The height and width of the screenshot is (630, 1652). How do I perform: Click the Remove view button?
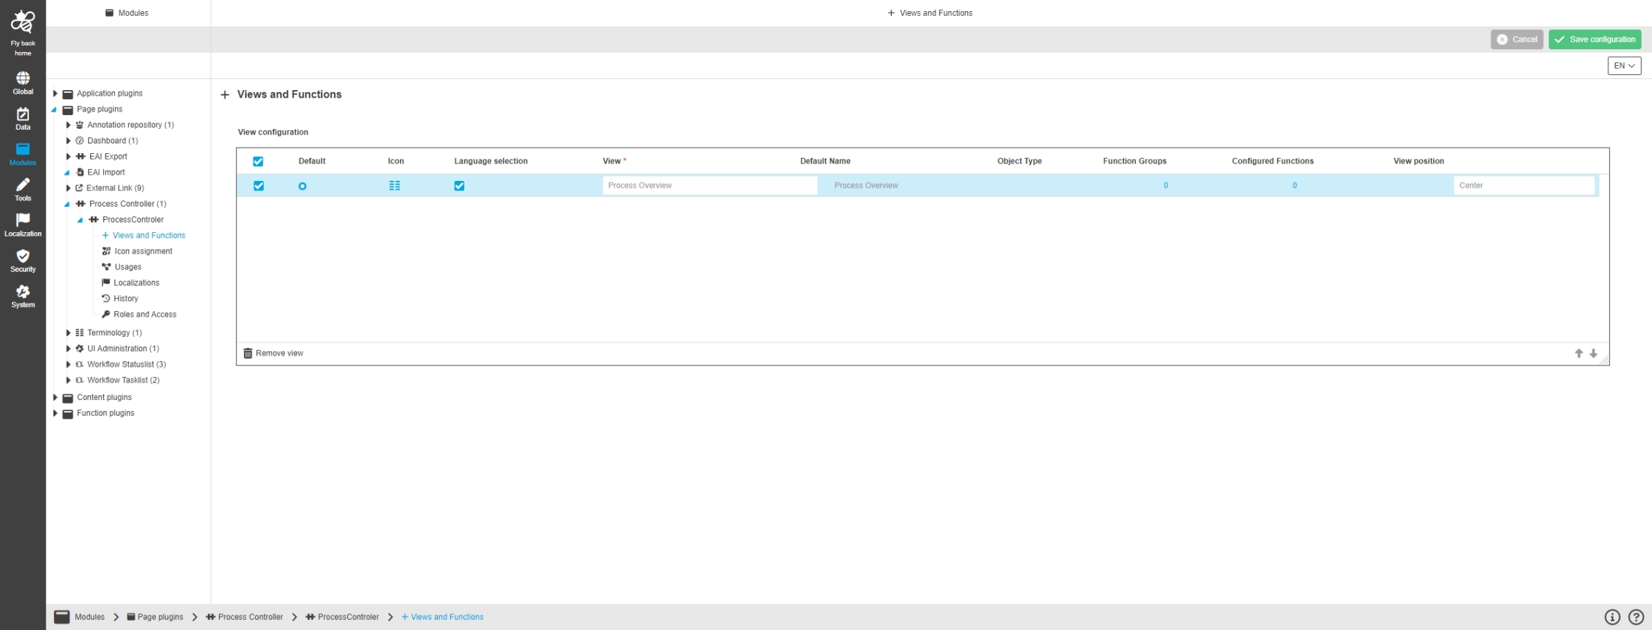(x=274, y=353)
